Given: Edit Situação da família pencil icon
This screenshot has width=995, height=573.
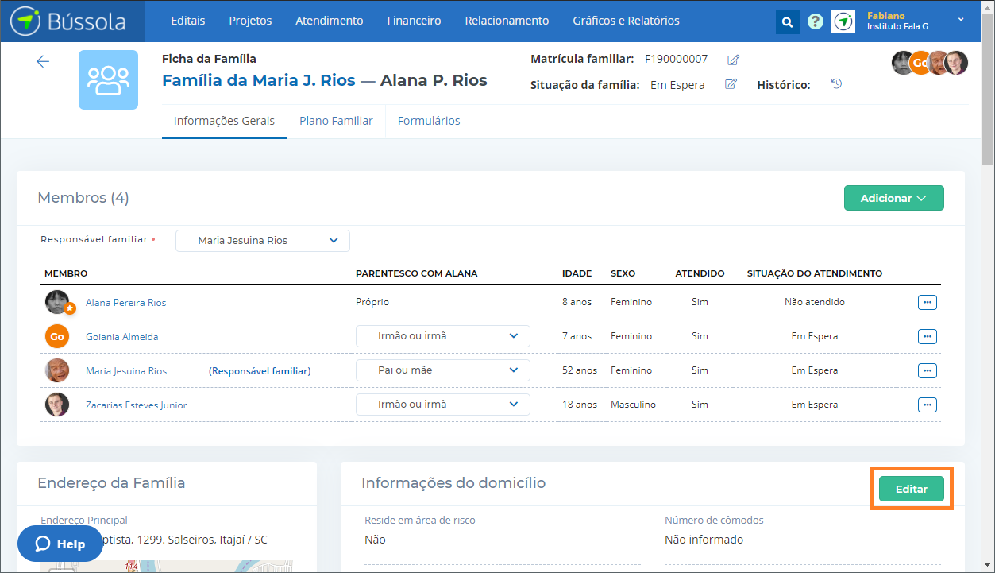Looking at the screenshot, I should tap(731, 84).
